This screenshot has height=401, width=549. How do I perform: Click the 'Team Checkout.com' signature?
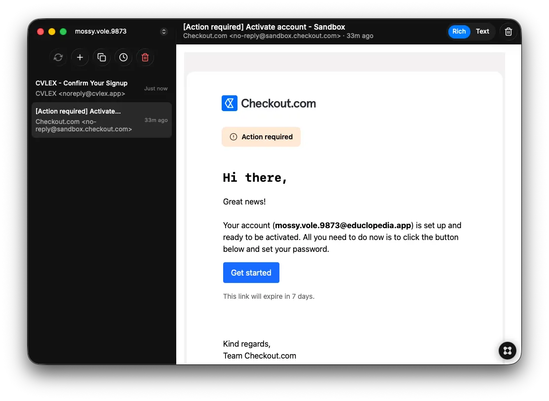point(260,356)
